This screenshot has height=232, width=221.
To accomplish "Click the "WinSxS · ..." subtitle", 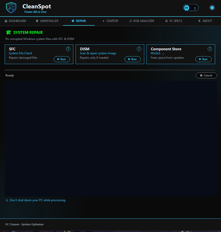I will (x=157, y=53).
